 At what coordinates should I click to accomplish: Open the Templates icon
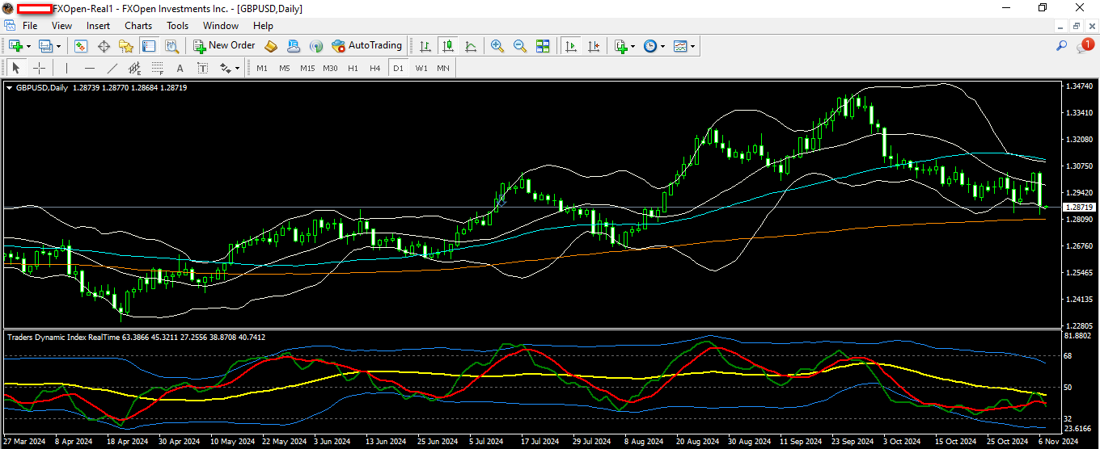pyautogui.click(x=680, y=46)
